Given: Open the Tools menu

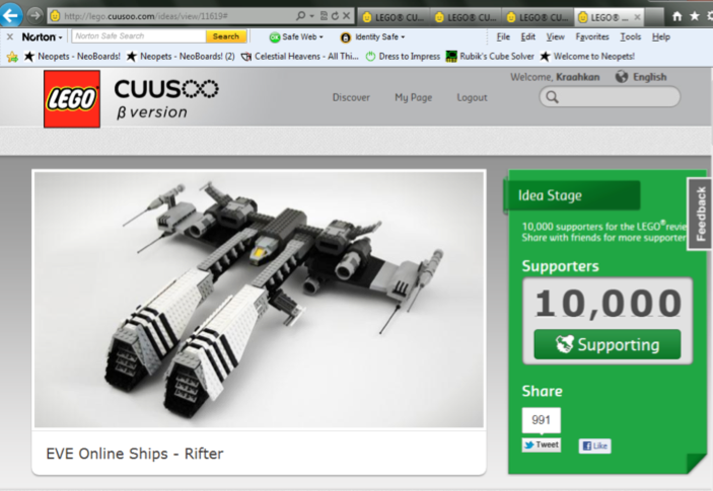Looking at the screenshot, I should point(630,37).
